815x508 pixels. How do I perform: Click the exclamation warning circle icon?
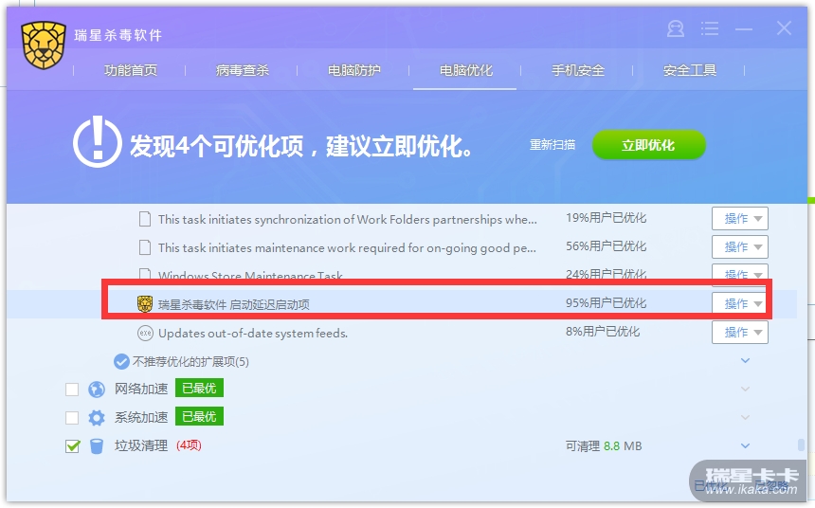[x=98, y=142]
